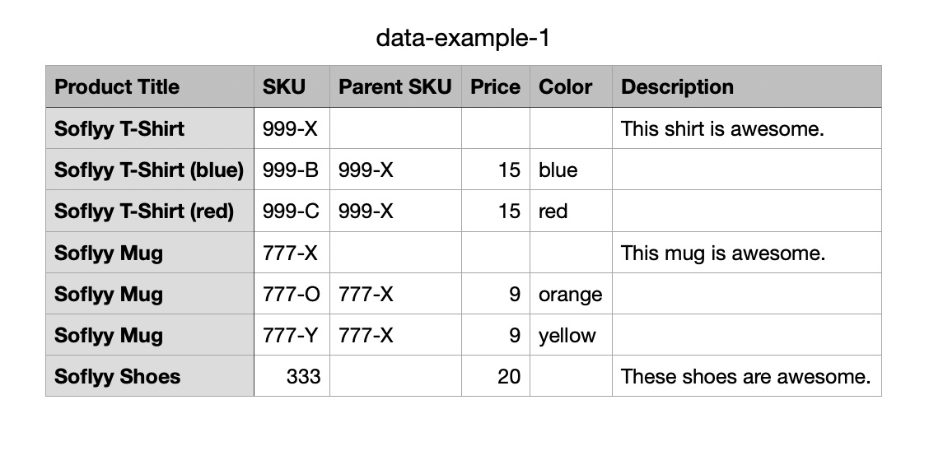Select the orange color cell
The width and height of the screenshot is (929, 451).
pos(570,295)
